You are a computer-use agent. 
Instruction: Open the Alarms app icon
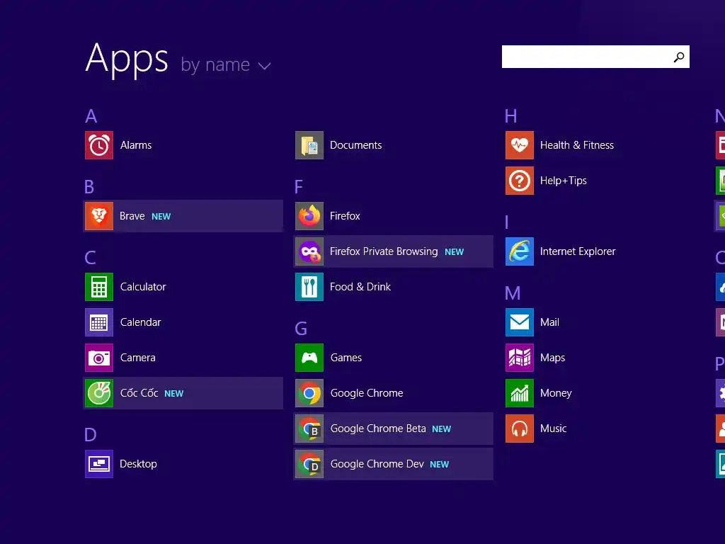pyautogui.click(x=99, y=145)
